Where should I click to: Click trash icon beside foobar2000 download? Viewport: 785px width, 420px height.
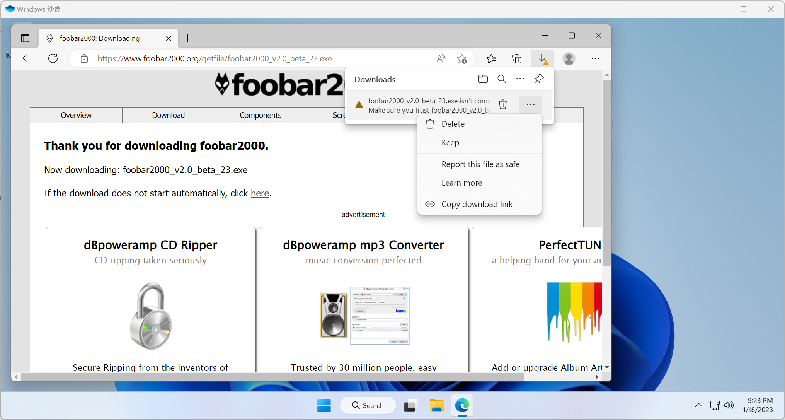click(502, 104)
